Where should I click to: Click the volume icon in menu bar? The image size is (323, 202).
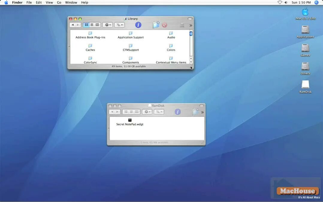click(x=286, y=2)
